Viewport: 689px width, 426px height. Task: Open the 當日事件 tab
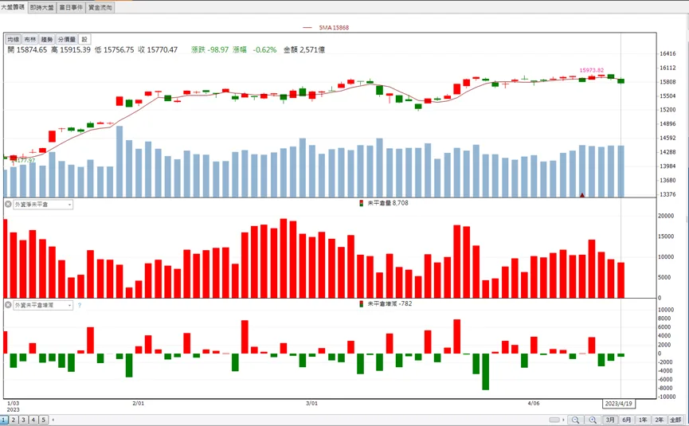click(71, 7)
